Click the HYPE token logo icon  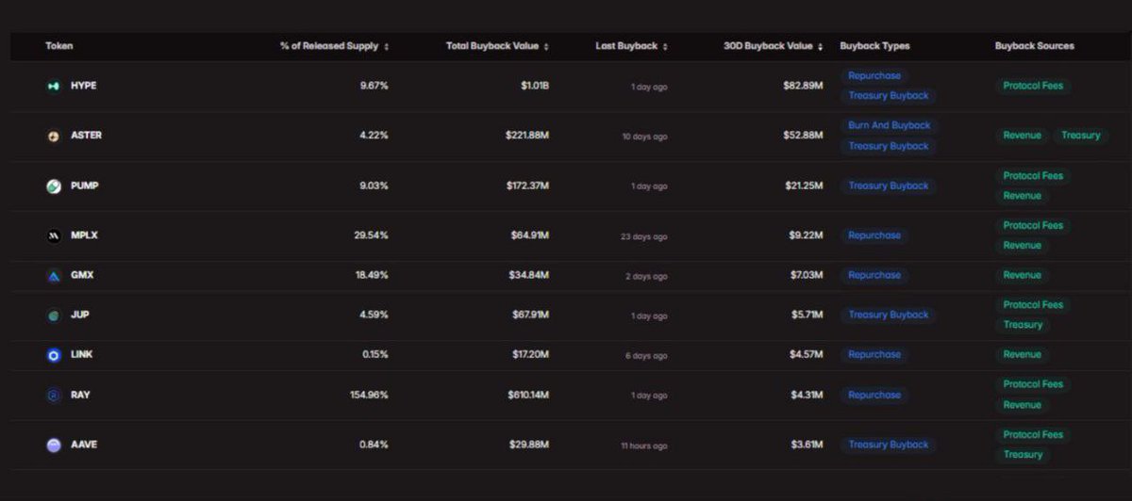[x=54, y=87]
